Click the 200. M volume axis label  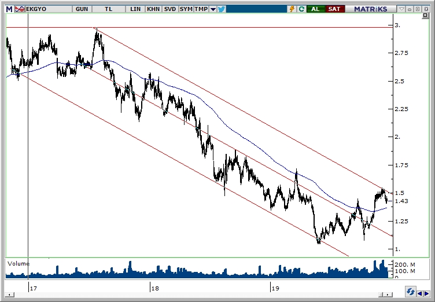click(405, 265)
